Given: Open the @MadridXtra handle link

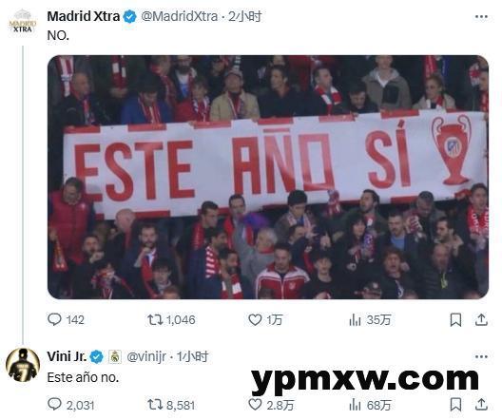Looking at the screenshot, I should coord(180,16).
